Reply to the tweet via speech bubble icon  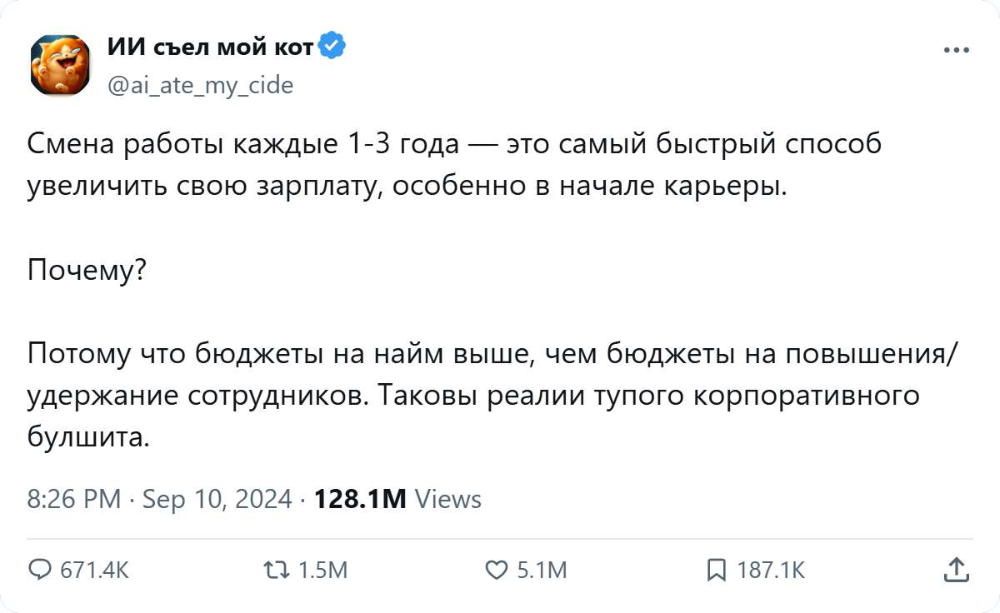tap(41, 570)
